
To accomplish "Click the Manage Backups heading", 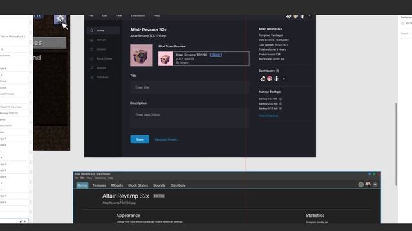I will pyautogui.click(x=270, y=92).
